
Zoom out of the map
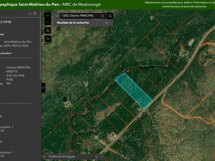coord(48,22)
